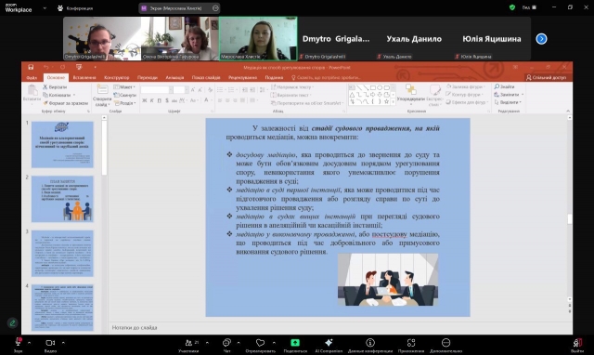
Task: Toggle Zoom video camera button
Action: (x=50, y=343)
